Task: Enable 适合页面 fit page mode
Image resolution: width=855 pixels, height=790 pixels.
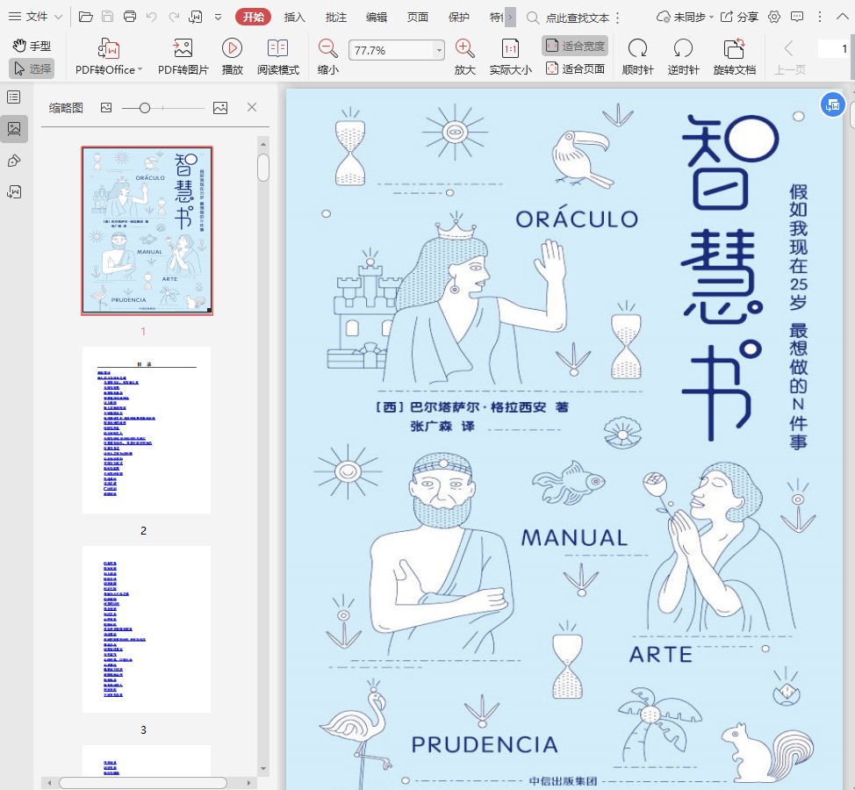Action: 576,68
